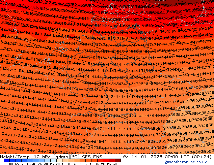This screenshot has height=165, width=214.
Task: Click the 'Height/Temp.' chart title text
Action: point(16,157)
